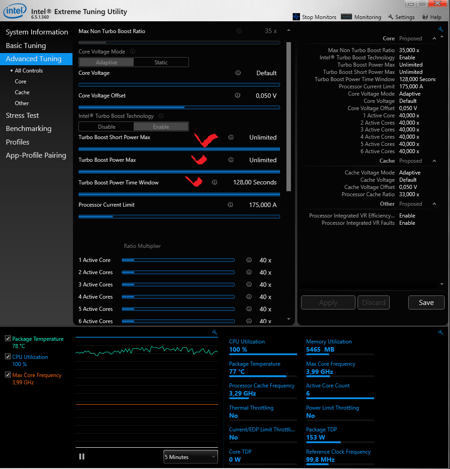Open Profiles section
This screenshot has width=450, height=469.
tap(18, 142)
